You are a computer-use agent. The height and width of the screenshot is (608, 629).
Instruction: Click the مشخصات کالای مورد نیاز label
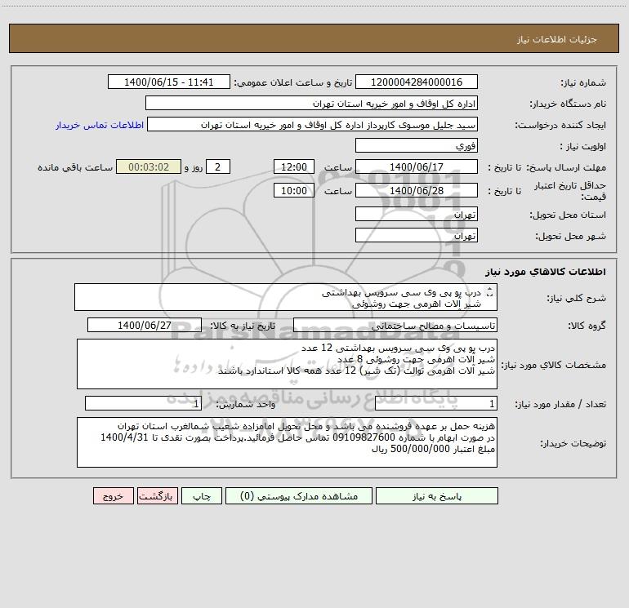click(554, 365)
